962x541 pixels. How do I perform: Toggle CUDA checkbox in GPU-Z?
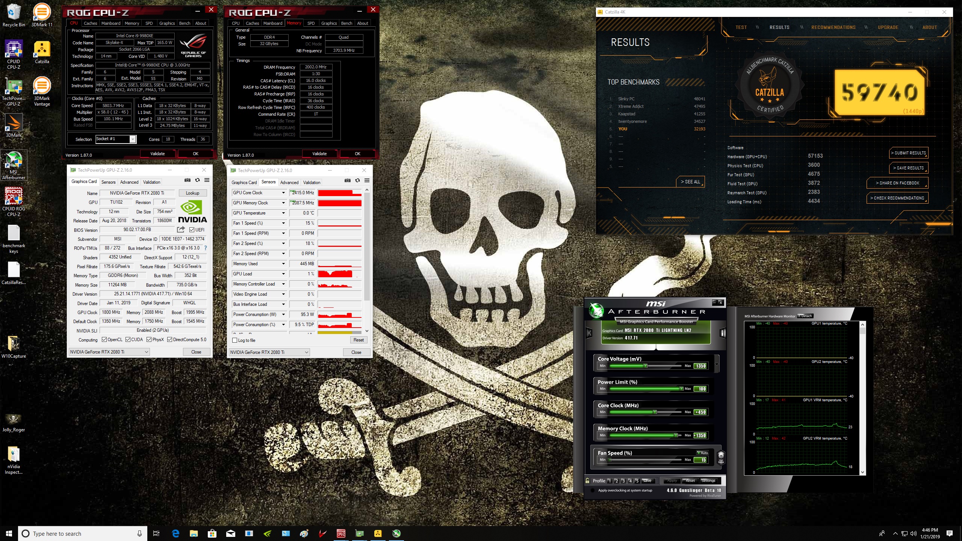point(128,340)
